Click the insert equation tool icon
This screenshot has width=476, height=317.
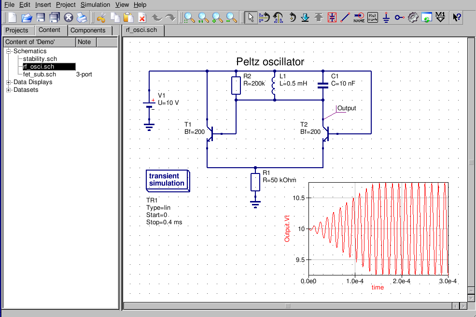point(373,18)
